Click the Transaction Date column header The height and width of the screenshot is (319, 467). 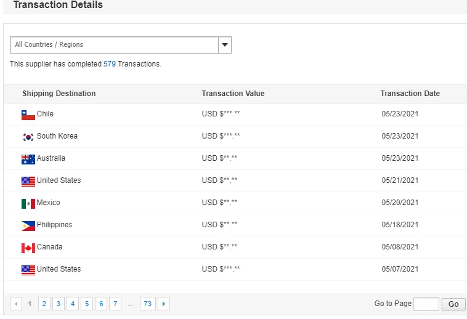410,94
